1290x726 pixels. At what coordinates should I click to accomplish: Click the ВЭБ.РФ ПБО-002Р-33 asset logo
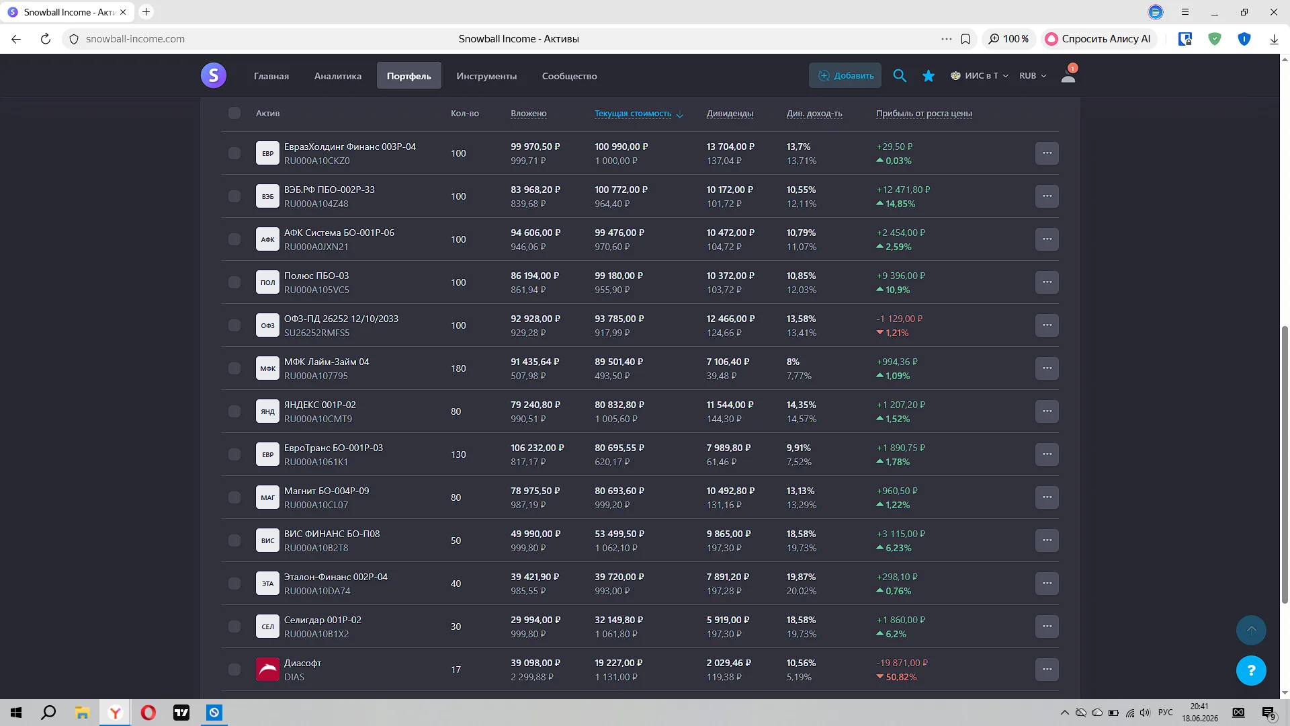point(267,196)
